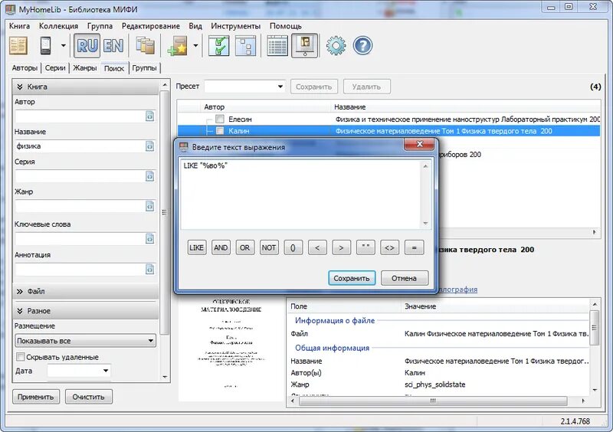The image size is (613, 432).
Task: Open the Группа menu
Action: click(100, 26)
